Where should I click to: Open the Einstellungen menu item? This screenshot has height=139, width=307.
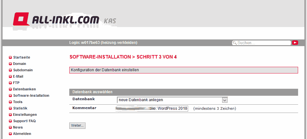pos(25,115)
